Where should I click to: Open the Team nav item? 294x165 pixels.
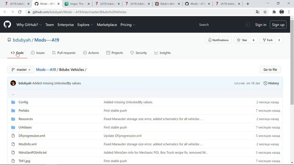(50, 25)
